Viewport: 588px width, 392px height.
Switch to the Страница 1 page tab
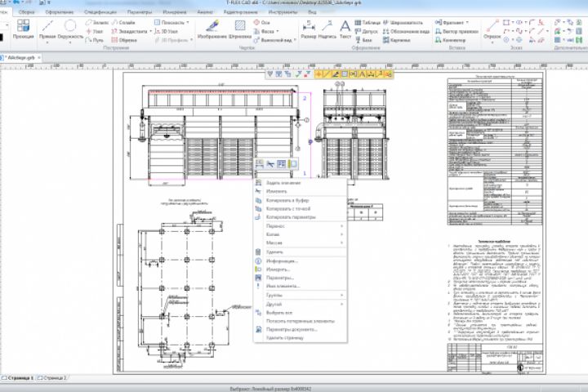(18, 378)
